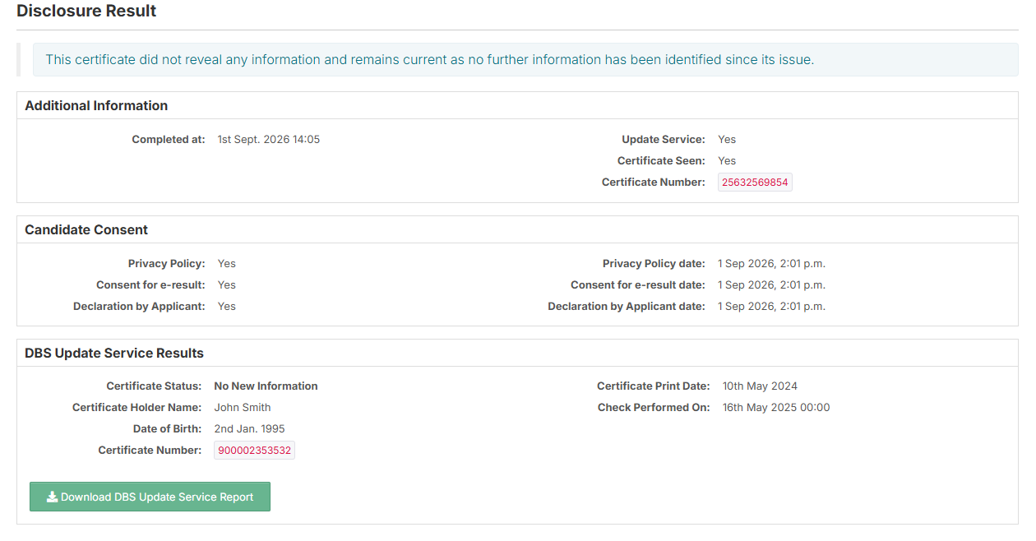Click the Candidate Consent section header
Image resolution: width=1036 pixels, height=541 pixels.
86,229
